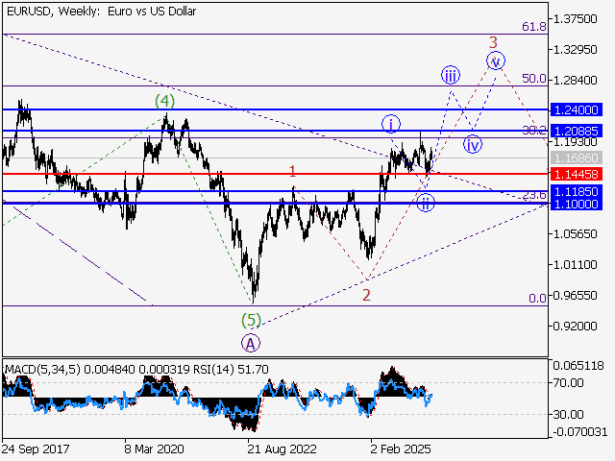Click the green (4) wave label

tap(165, 100)
